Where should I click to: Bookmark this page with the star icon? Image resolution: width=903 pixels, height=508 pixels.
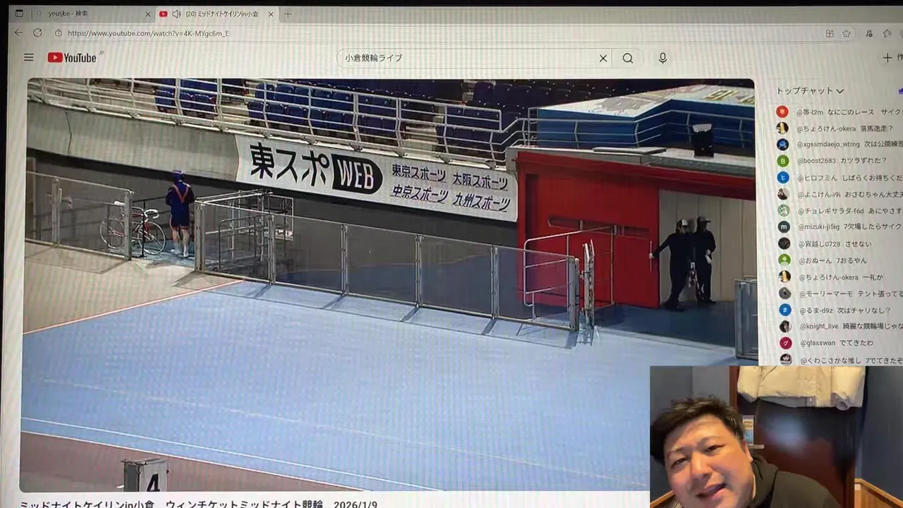846,33
